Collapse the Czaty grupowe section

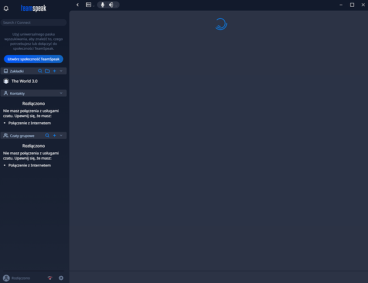[x=61, y=135]
